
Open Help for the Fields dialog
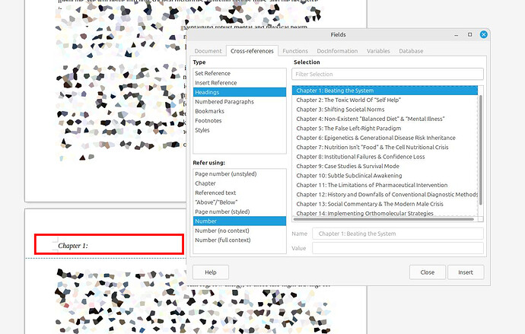click(211, 272)
